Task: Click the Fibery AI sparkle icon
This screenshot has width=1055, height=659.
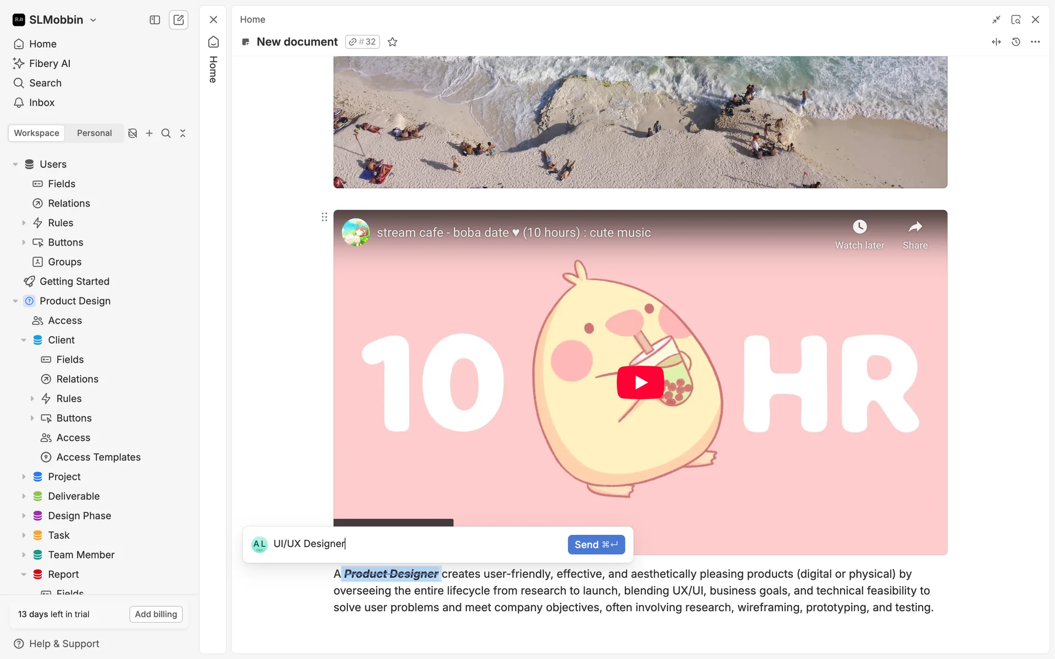Action: tap(19, 64)
